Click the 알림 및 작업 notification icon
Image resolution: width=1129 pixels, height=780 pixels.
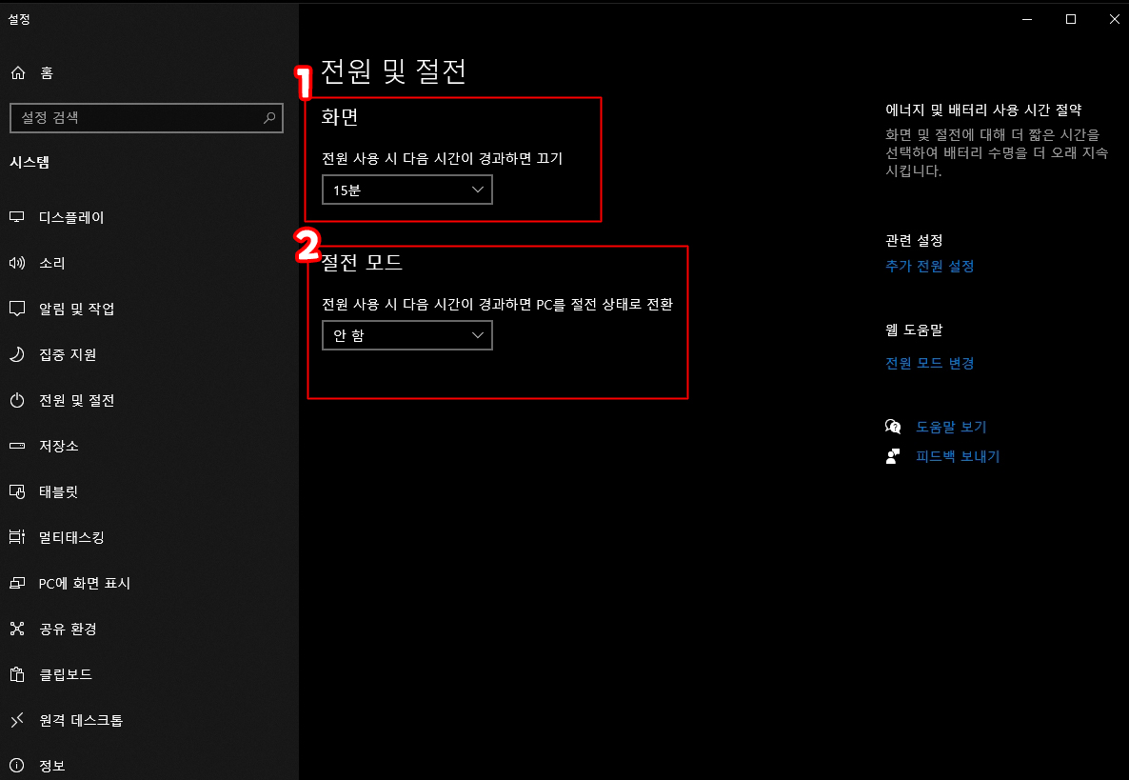[x=17, y=309]
